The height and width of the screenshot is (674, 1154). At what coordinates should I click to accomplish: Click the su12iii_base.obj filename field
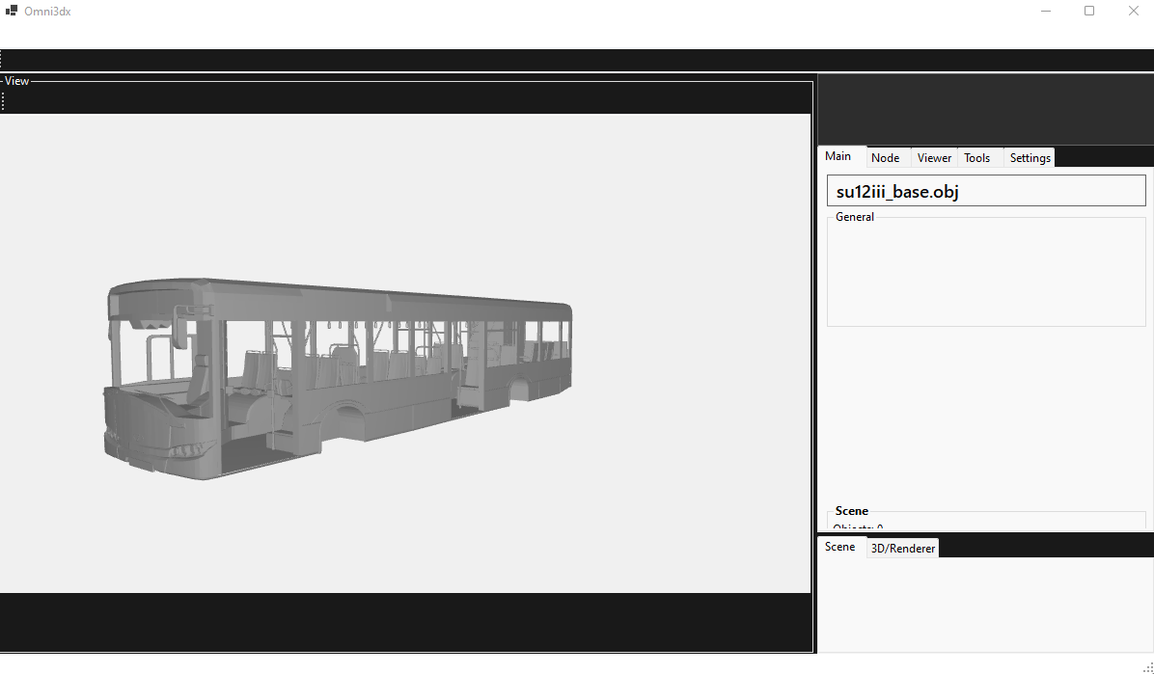986,191
